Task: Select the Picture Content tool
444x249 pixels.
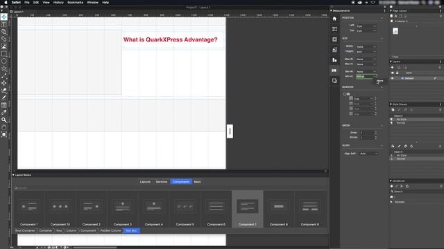Action: (4, 46)
